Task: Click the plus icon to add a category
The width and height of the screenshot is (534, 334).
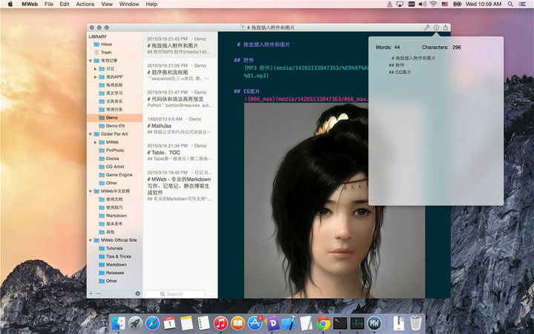Action: [x=91, y=293]
